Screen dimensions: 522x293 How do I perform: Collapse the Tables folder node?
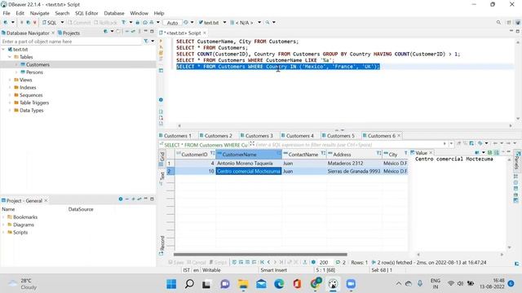pyautogui.click(x=10, y=57)
